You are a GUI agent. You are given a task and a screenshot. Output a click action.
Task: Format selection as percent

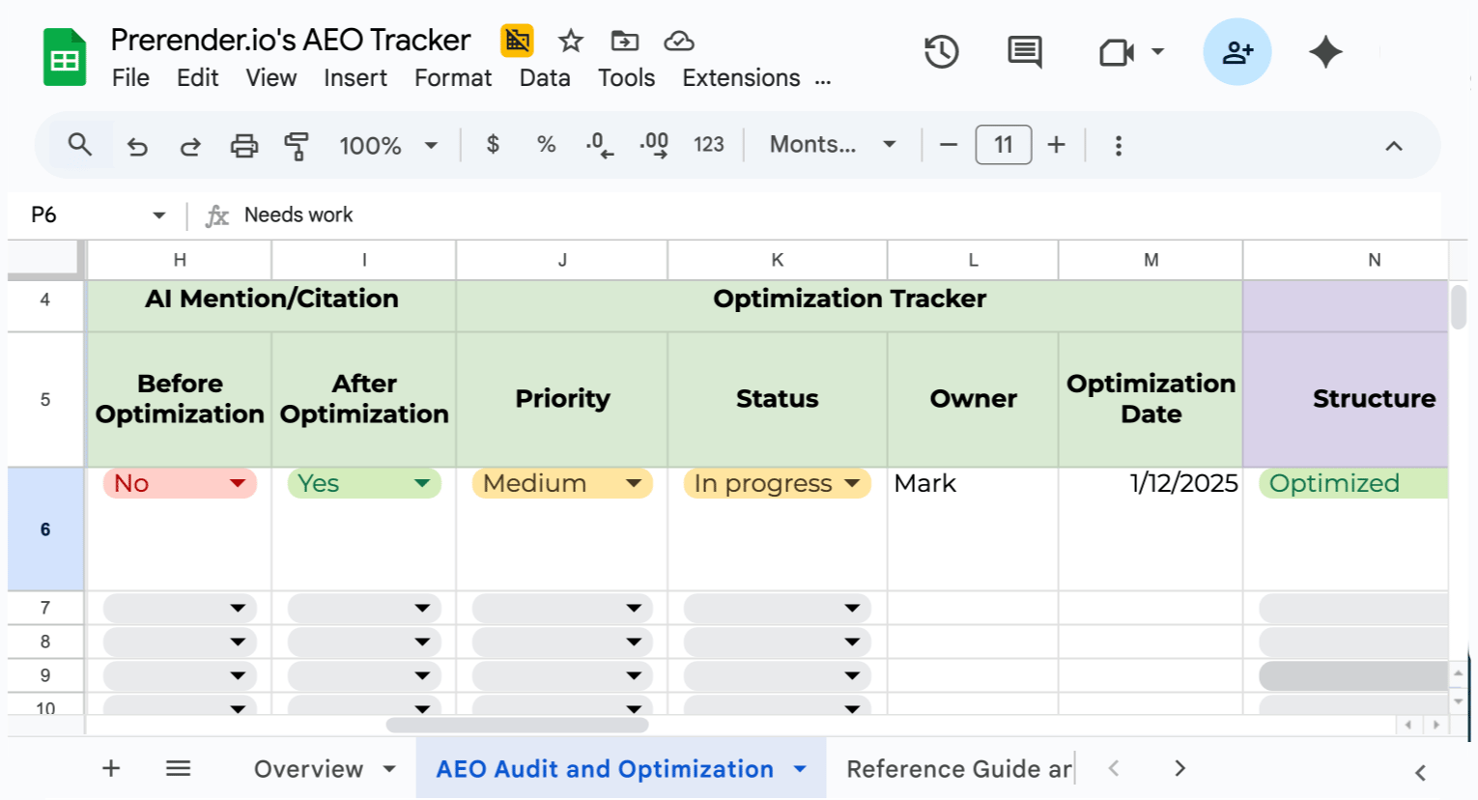coord(547,145)
